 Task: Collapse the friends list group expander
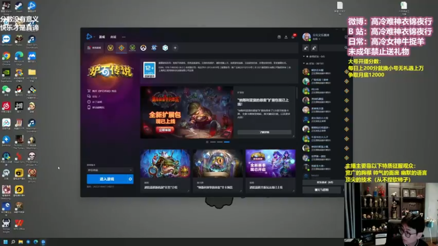click(304, 63)
